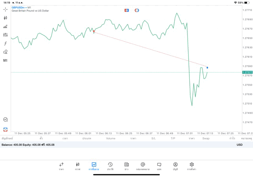Tap the blue sell marker on chart
The width and height of the screenshot is (253, 177).
pyautogui.click(x=208, y=68)
